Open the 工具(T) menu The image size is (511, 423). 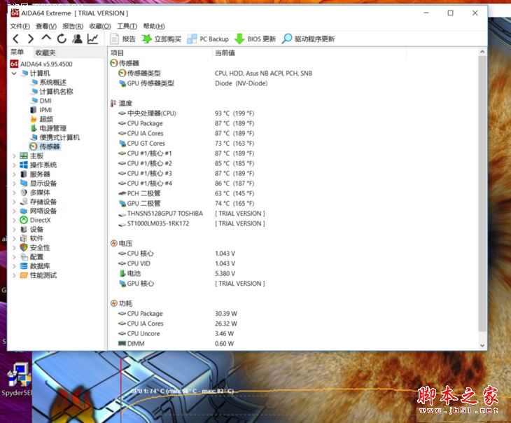(127, 26)
